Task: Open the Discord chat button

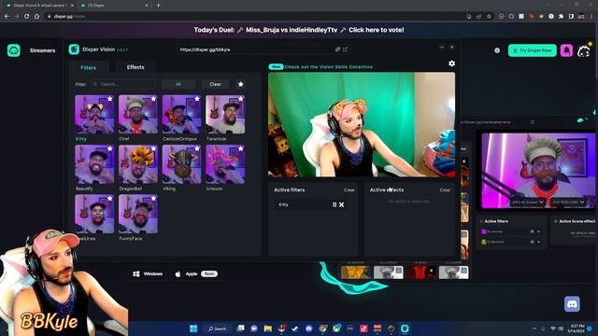Action: (x=572, y=304)
